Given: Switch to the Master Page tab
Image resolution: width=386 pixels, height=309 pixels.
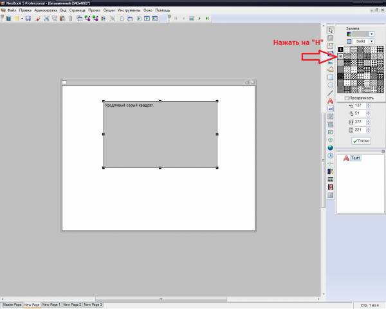Looking at the screenshot, I should [x=12, y=304].
